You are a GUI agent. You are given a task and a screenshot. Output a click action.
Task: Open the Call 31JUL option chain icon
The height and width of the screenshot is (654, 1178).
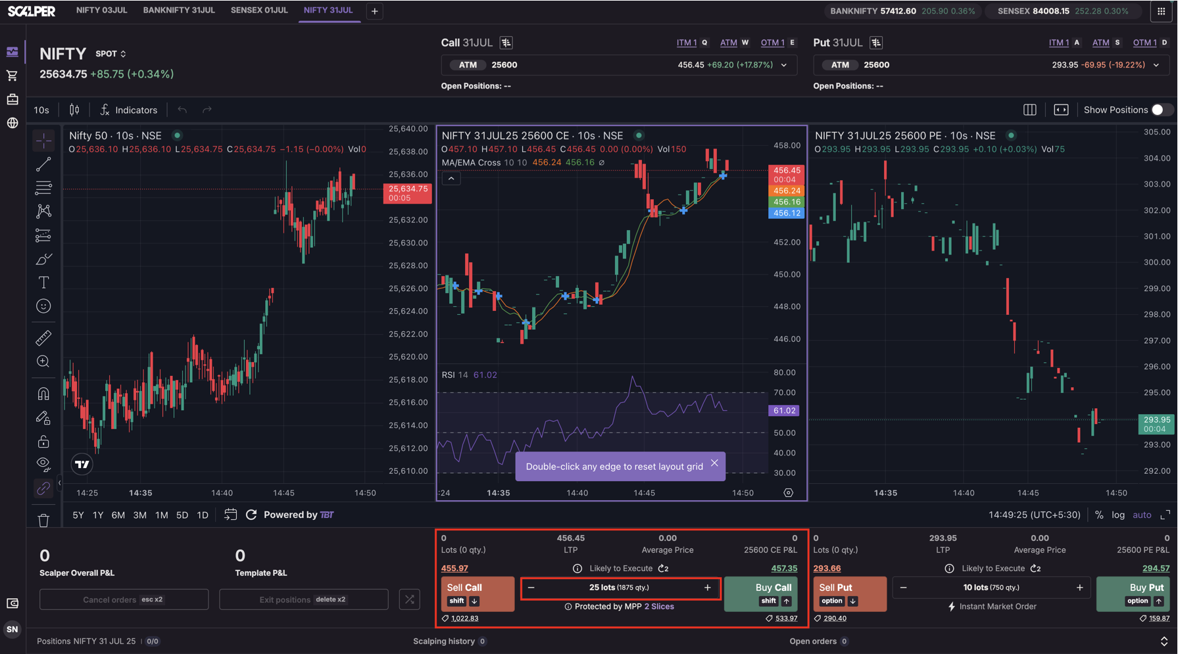(x=506, y=43)
